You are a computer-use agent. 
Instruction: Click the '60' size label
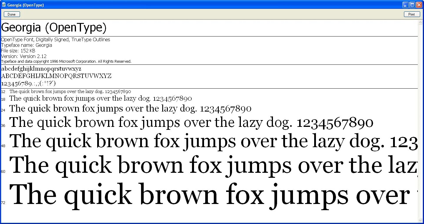click(3, 171)
